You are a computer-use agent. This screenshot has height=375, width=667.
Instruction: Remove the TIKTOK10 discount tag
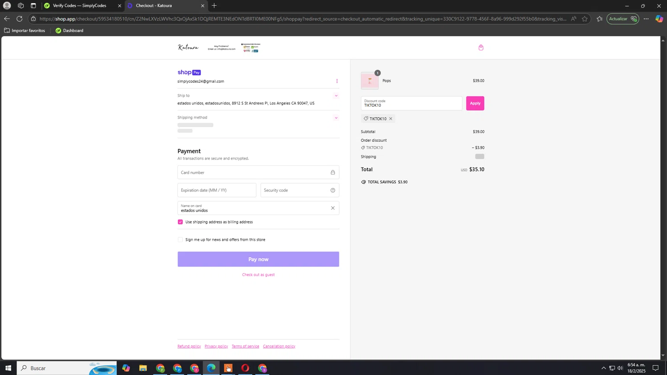[x=390, y=119]
